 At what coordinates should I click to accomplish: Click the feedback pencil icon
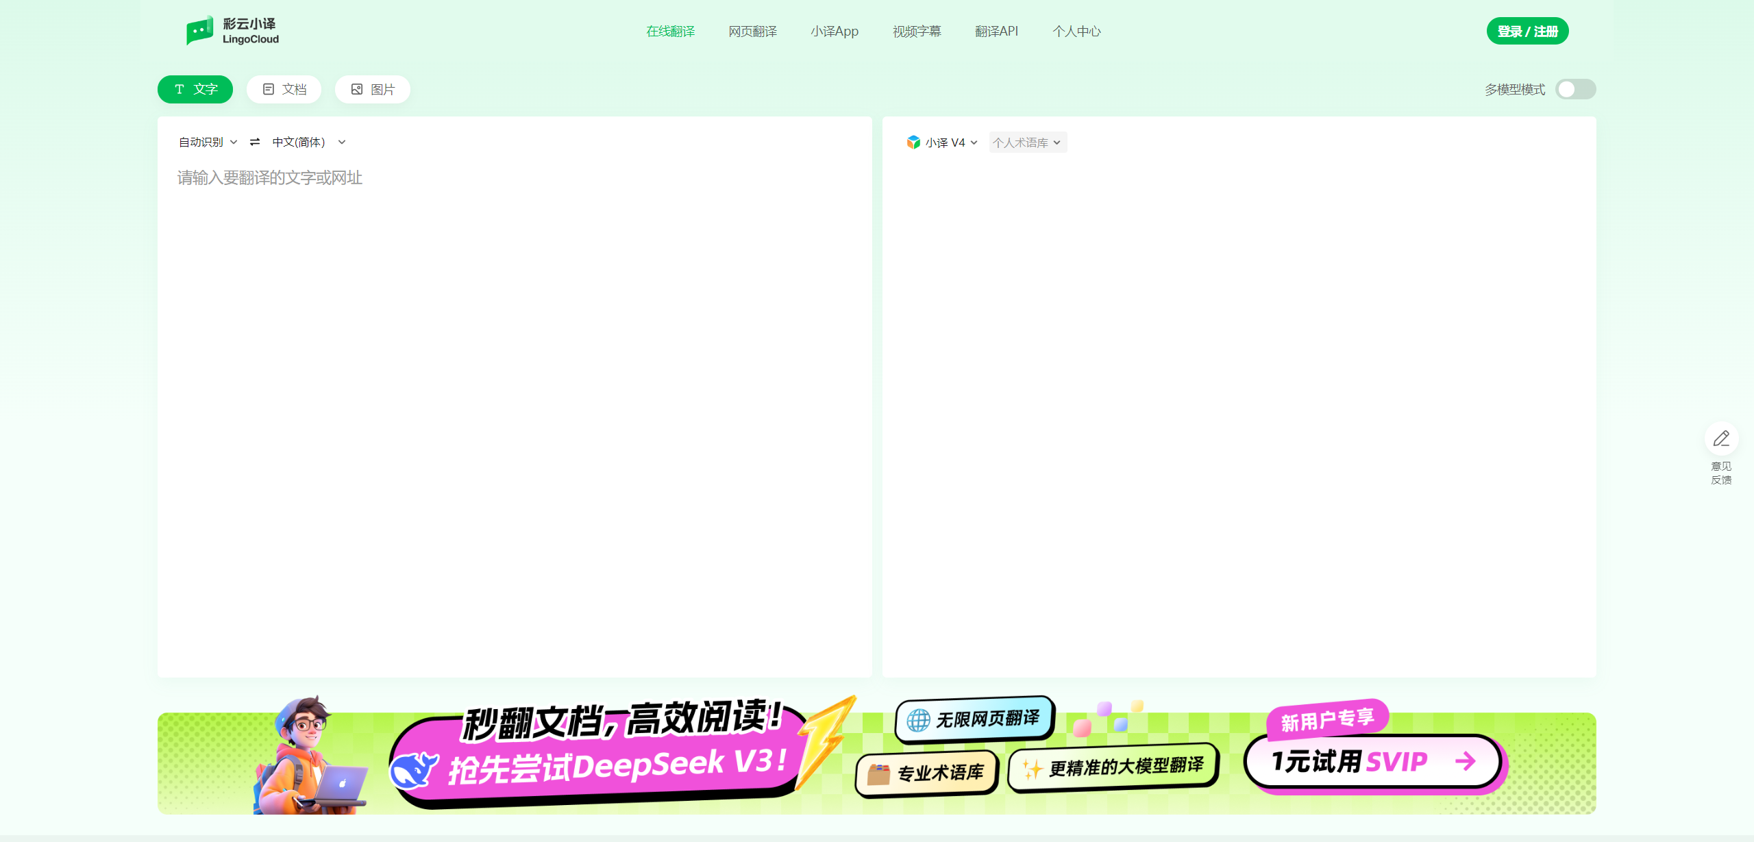(x=1721, y=438)
